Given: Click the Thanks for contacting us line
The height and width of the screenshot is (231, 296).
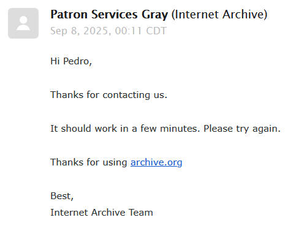Looking at the screenshot, I should tap(108, 95).
